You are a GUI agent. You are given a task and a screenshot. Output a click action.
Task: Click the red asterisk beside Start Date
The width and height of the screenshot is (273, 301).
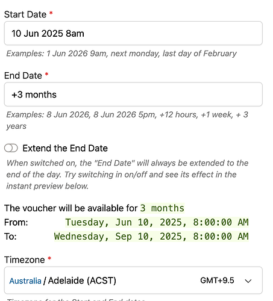[x=51, y=13]
